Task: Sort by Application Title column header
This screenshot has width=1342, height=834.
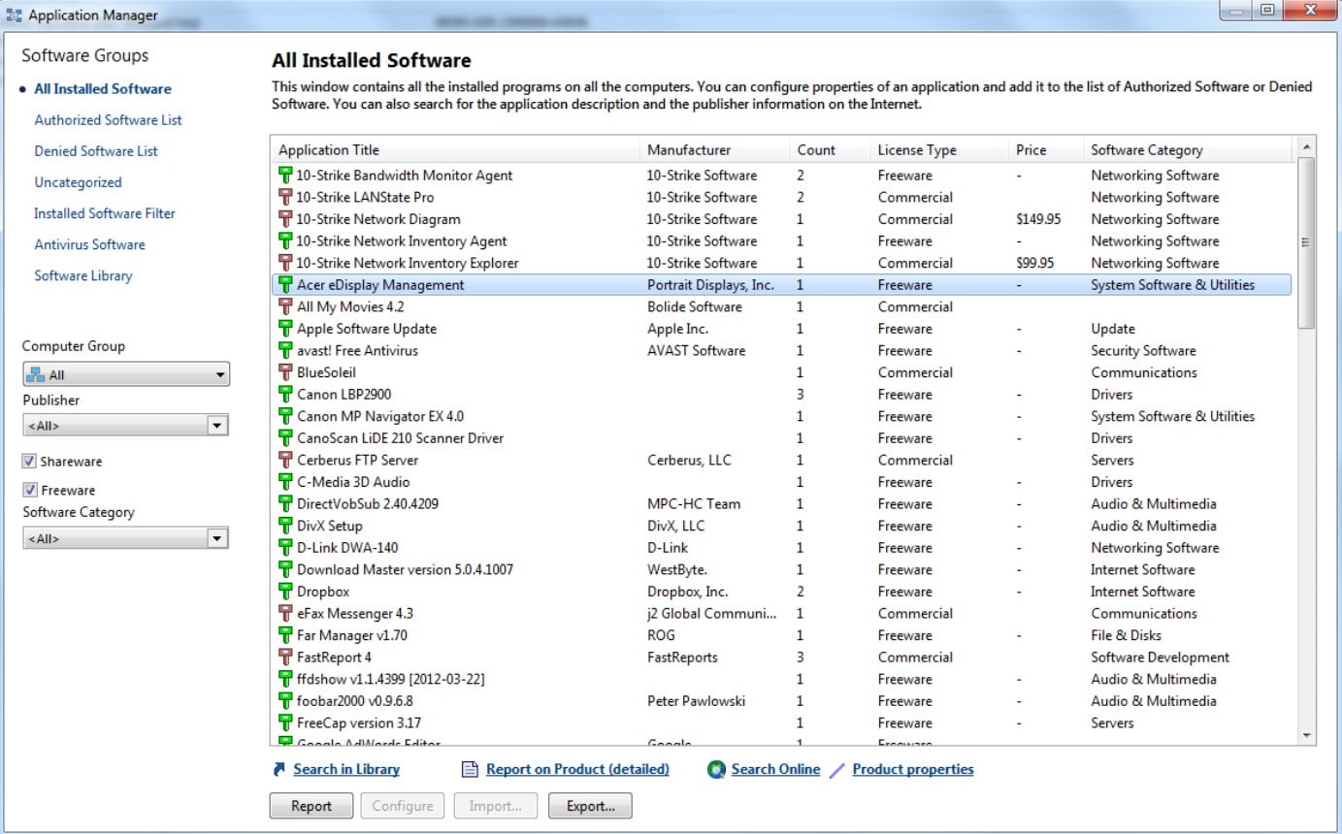Action: click(455, 150)
